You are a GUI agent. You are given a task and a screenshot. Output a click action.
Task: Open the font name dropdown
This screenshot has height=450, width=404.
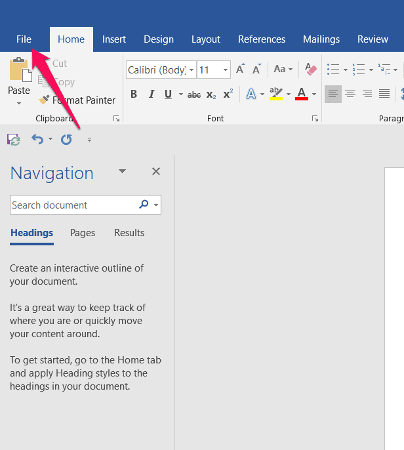click(x=192, y=70)
